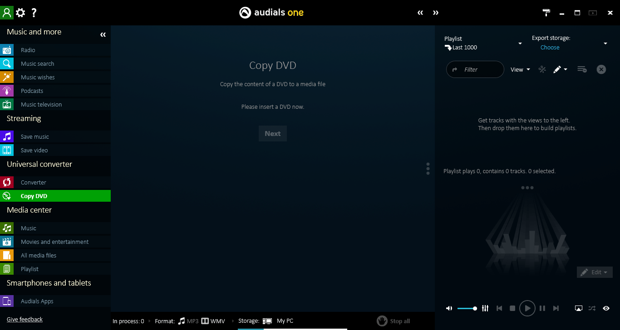620x330 pixels.
Task: Click the forward double-chevron in title bar
Action: pos(436,13)
